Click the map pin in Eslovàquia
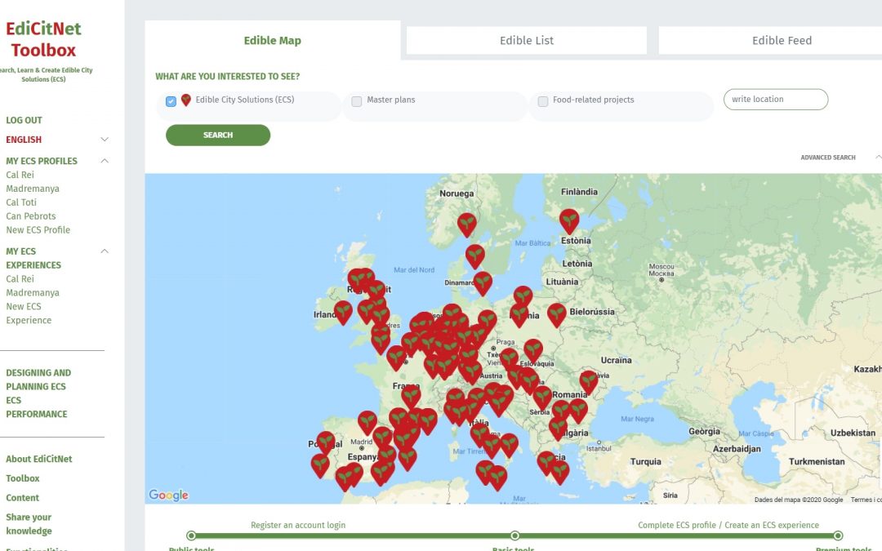882x551 pixels. [x=532, y=349]
